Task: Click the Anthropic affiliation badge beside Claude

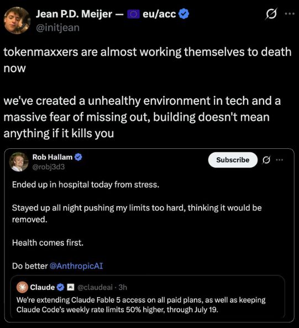Action: pyautogui.click(x=71, y=287)
